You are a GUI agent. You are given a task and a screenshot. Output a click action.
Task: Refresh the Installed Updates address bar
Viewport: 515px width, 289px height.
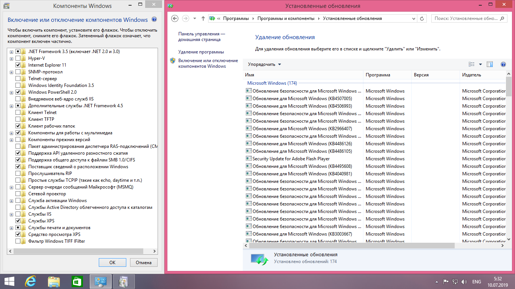(422, 18)
